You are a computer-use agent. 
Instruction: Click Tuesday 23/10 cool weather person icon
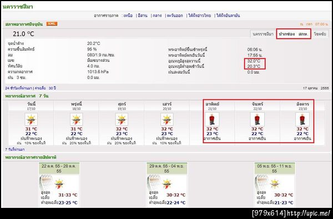[x=302, y=119]
